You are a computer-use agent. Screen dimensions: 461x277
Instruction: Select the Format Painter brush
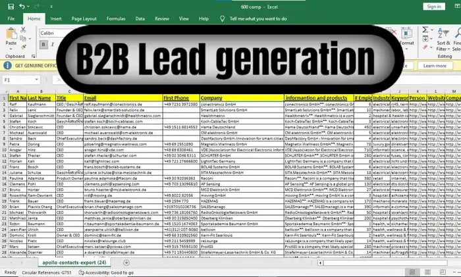pos(24,47)
